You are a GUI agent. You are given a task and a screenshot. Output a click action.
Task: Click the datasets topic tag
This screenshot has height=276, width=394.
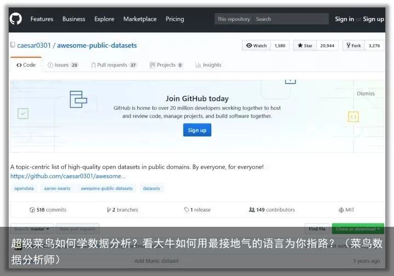click(152, 189)
